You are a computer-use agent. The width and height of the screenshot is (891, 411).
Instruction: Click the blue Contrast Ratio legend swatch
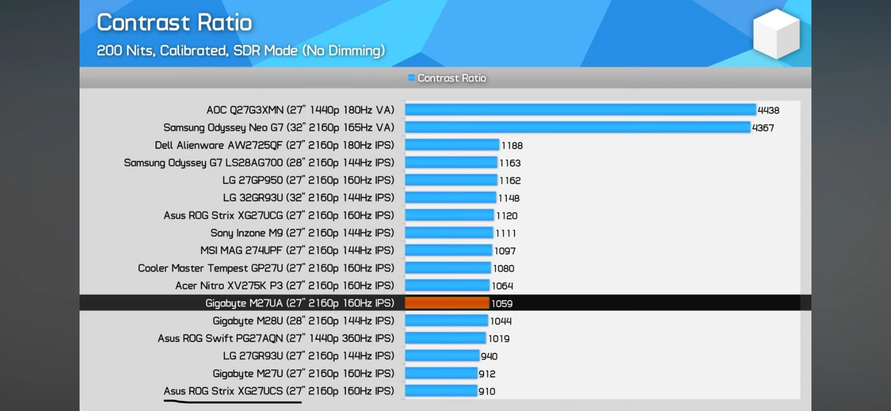411,77
